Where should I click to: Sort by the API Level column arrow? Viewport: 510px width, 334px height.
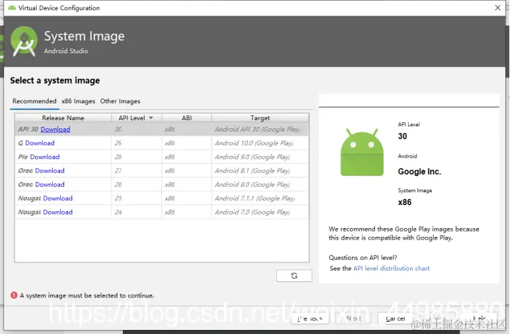tap(151, 118)
